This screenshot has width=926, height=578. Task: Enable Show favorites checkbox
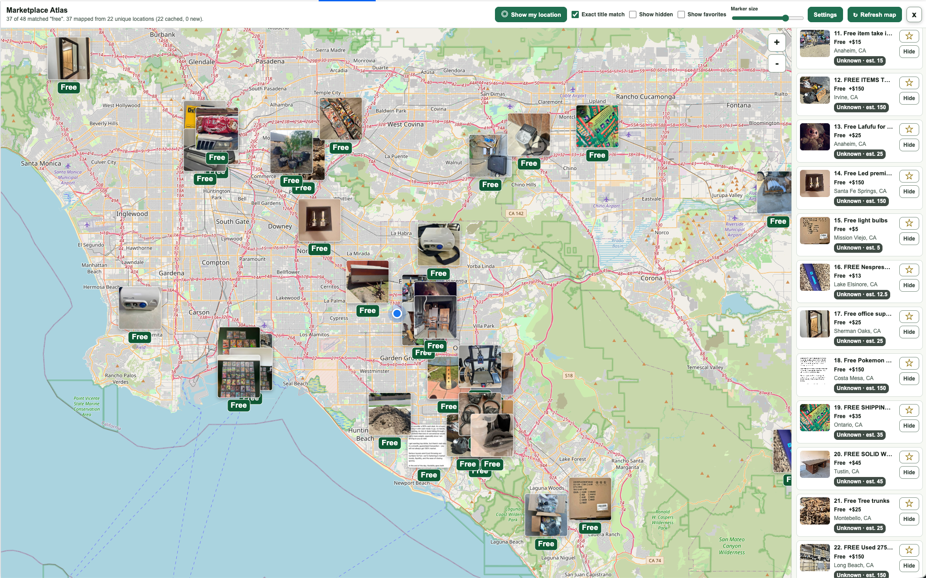tap(681, 14)
